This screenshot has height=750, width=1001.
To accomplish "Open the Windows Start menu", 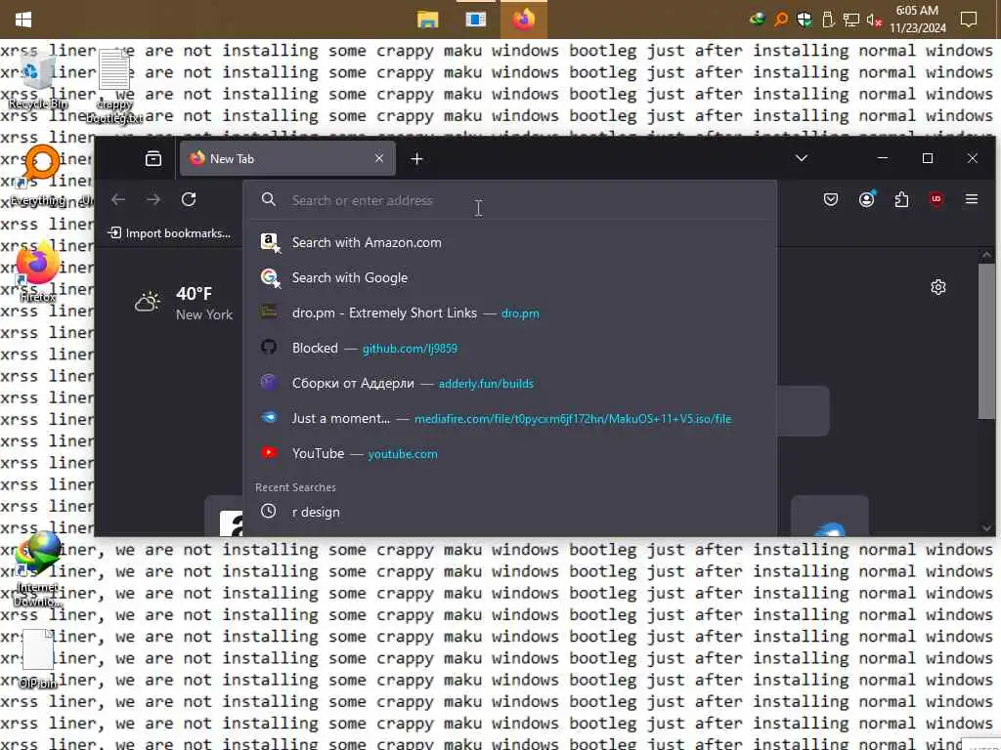I will pyautogui.click(x=23, y=20).
